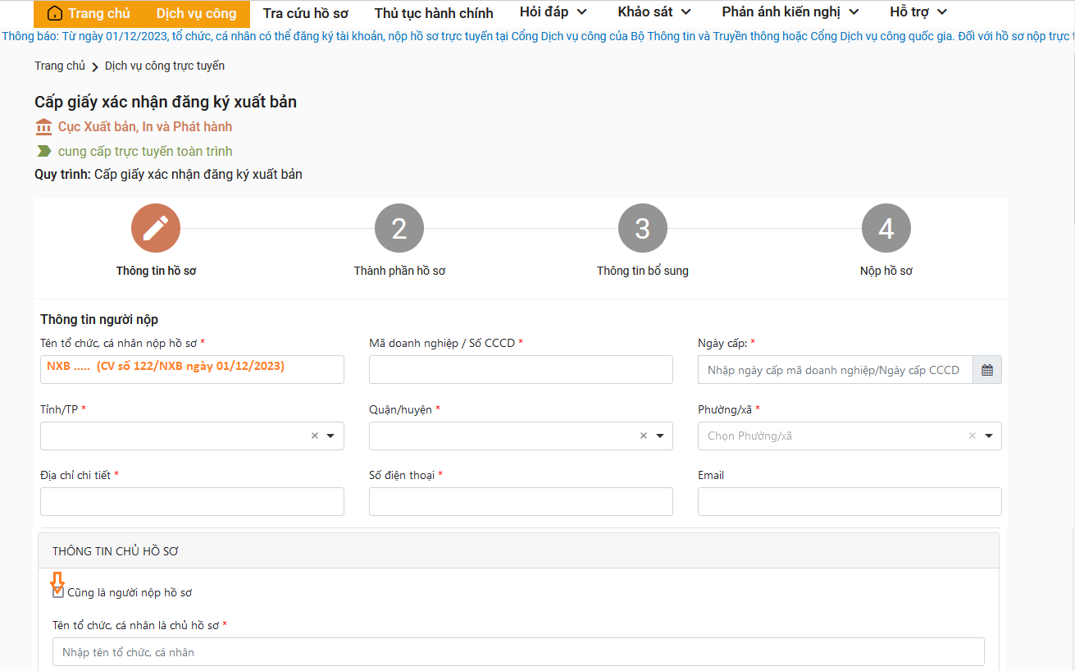Image resolution: width=1075 pixels, height=671 pixels.
Task: Clear Quận/huyện selection with the x icon
Action: tap(644, 436)
